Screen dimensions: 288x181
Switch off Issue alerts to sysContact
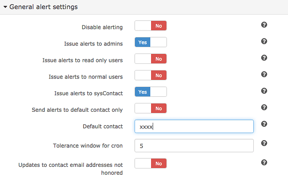tap(151, 92)
